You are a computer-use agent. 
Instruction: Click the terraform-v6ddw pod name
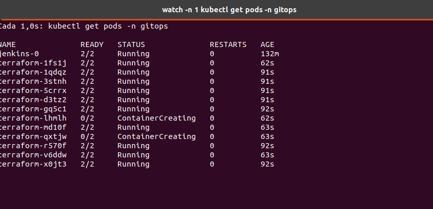tap(33, 155)
